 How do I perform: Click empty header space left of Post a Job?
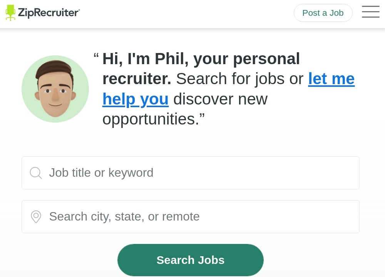[x=185, y=13]
